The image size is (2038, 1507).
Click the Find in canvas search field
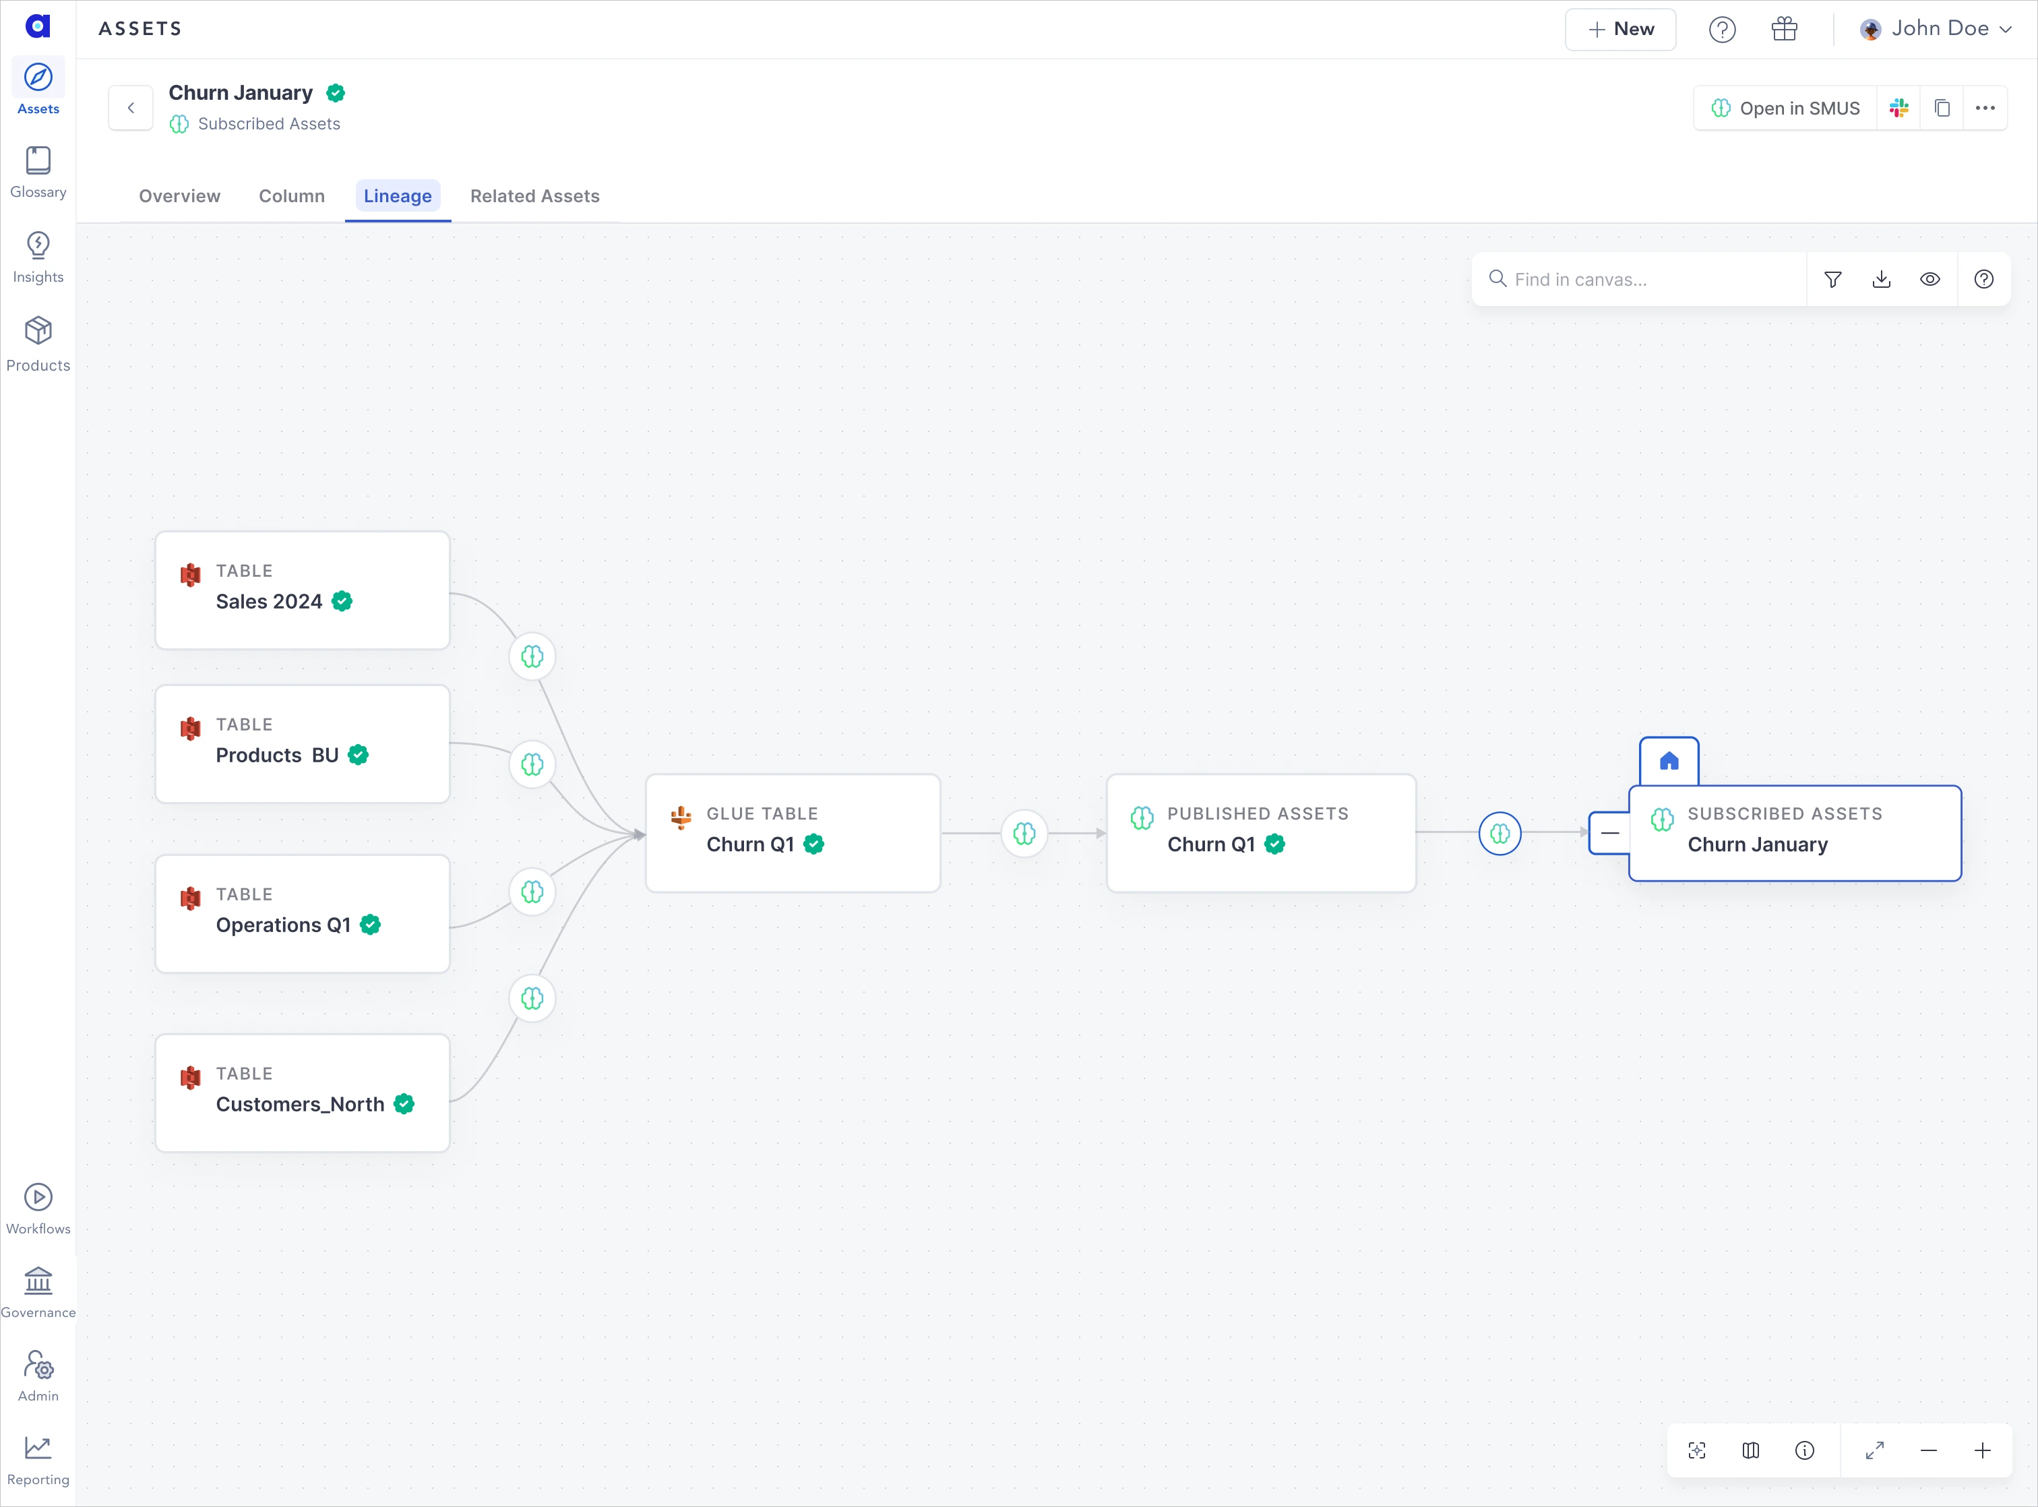click(1638, 279)
